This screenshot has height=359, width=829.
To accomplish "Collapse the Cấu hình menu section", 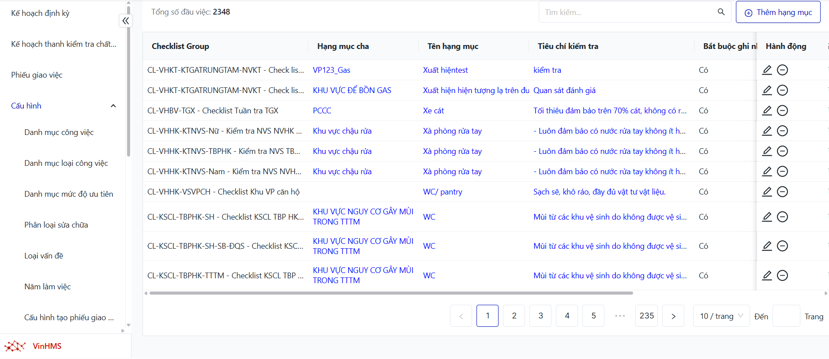I will point(113,106).
